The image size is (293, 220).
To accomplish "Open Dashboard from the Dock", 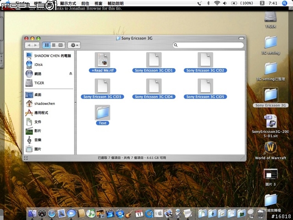I will [42, 214].
